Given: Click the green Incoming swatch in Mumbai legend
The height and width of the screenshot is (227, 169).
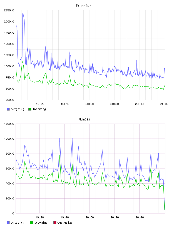Looking at the screenshot, I should (31, 223).
